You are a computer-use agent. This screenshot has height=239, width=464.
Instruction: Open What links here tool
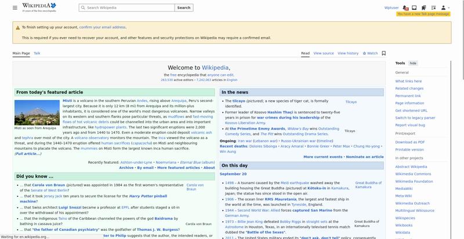(408, 81)
